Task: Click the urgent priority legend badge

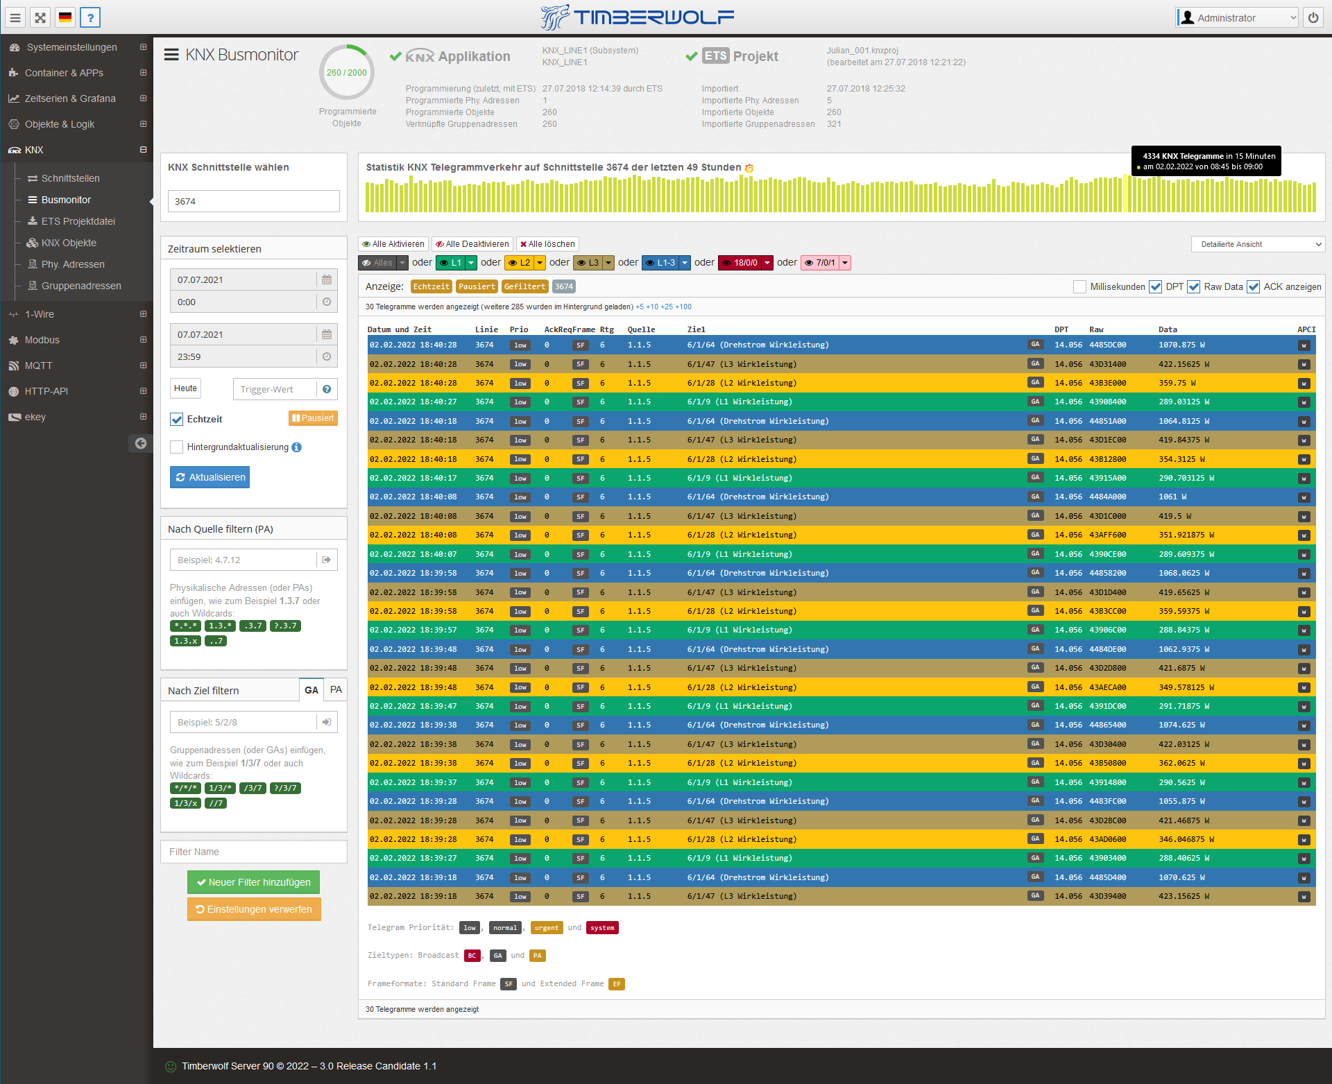Action: [547, 928]
